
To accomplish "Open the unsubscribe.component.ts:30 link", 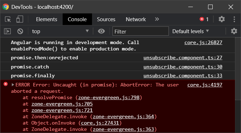I will pos(183,67).
